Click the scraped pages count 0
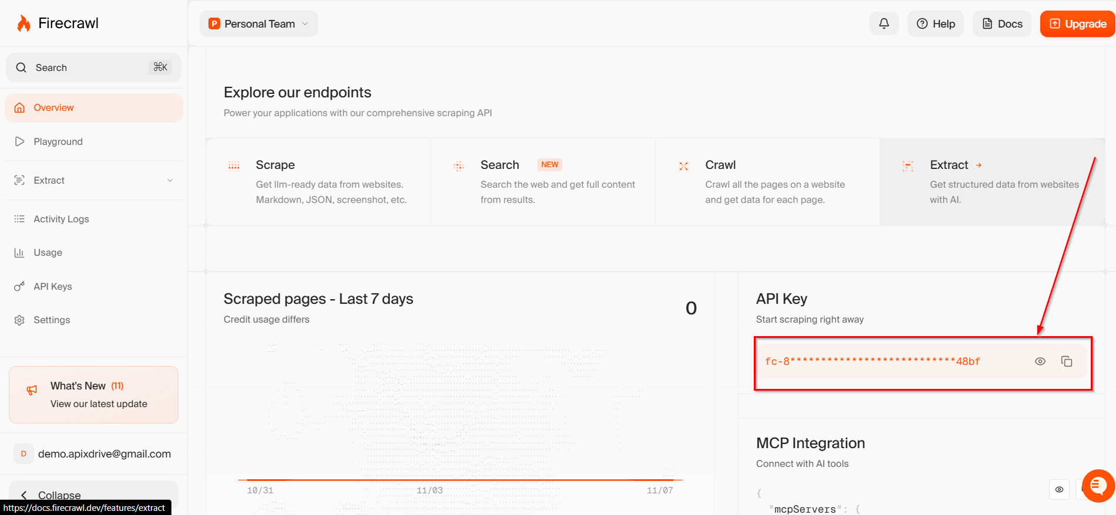Viewport: 1116px width, 515px height. pyautogui.click(x=691, y=309)
